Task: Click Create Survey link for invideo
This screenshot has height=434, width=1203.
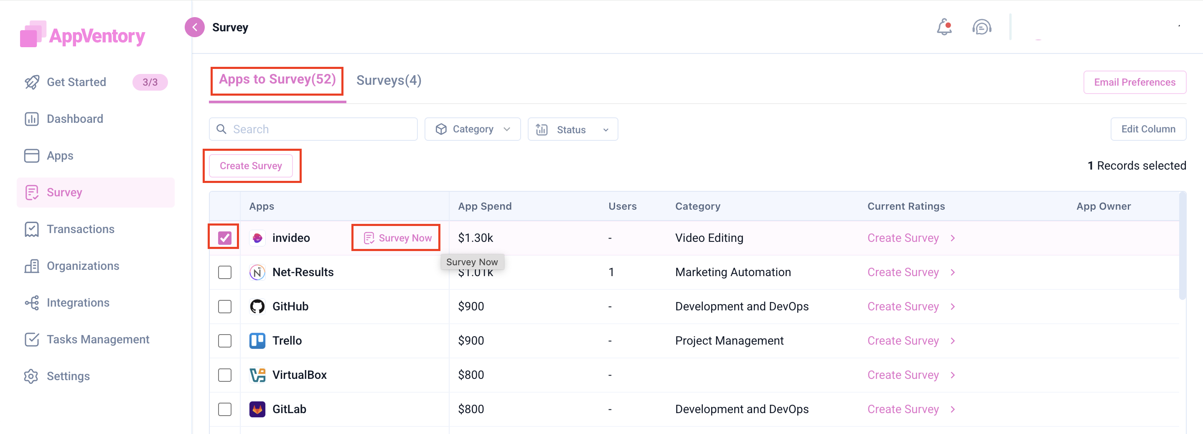Action: coord(903,238)
